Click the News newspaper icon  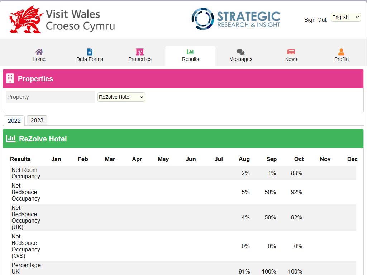click(x=291, y=52)
